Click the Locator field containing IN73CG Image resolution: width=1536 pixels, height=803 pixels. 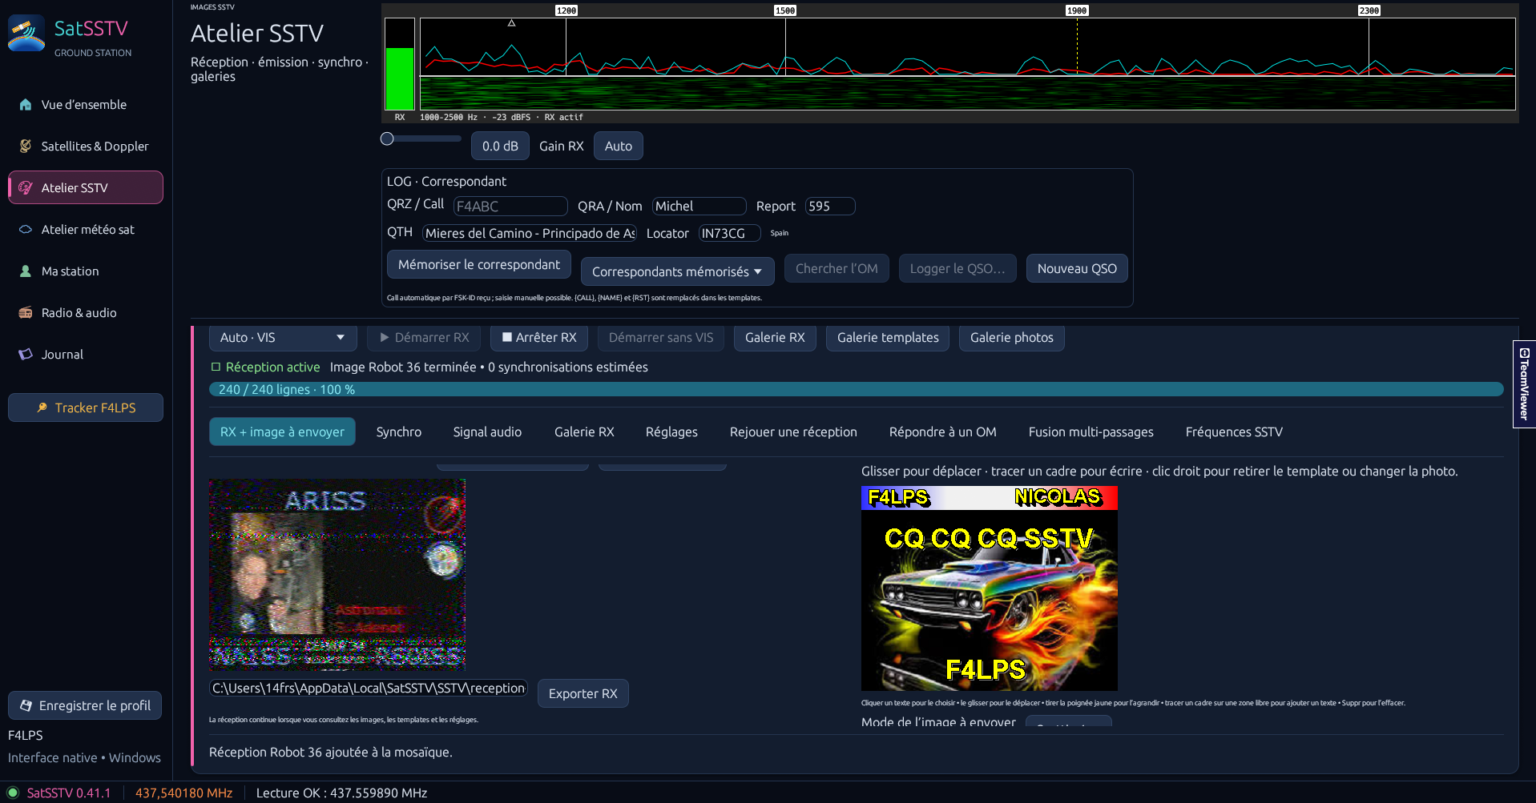[729, 233]
